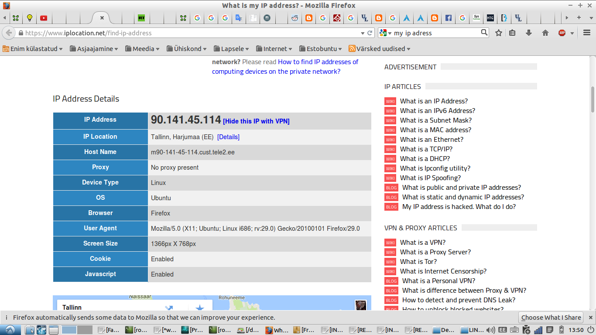Show the bookmarks list icon
The height and width of the screenshot is (335, 596).
click(x=513, y=33)
